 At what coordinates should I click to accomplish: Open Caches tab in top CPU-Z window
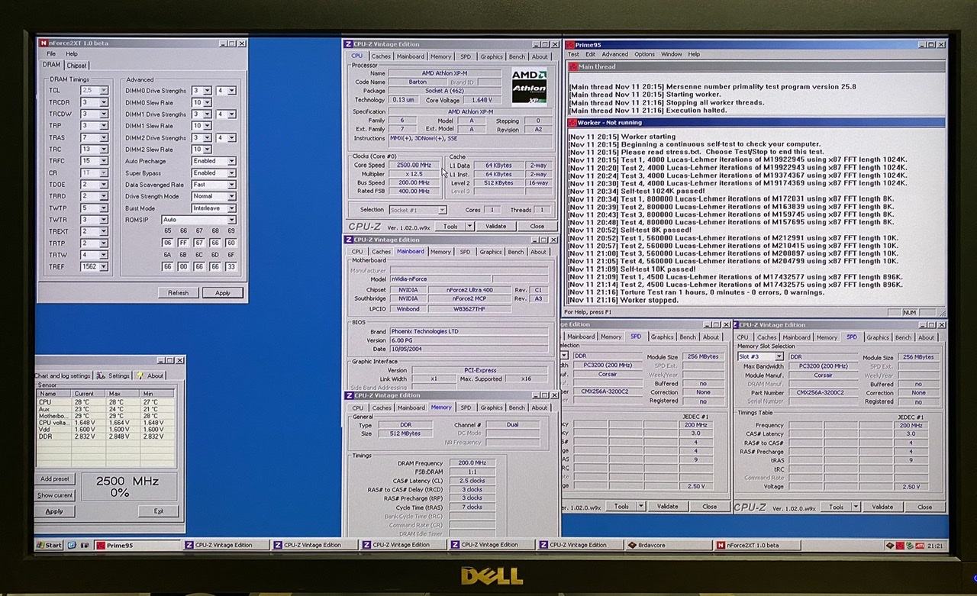pyautogui.click(x=381, y=56)
